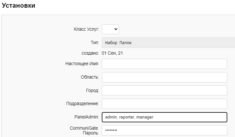Click the chevron arrow in Класс Услуг selector
Image resolution: width=235 pixels, height=137 pixels.
pyautogui.click(x=116, y=29)
